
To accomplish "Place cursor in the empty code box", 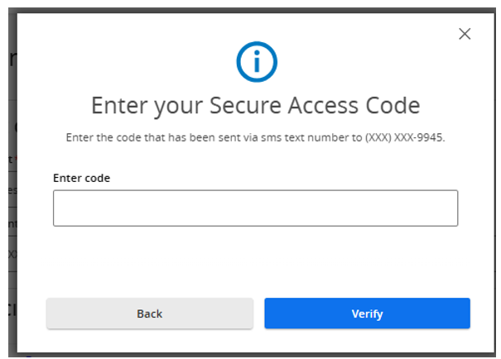I will coord(255,208).
